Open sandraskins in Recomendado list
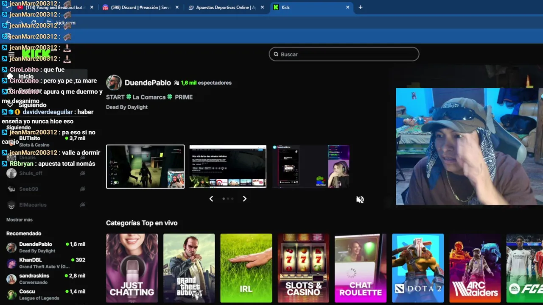Screen dimensions: 543x305 [46, 279]
